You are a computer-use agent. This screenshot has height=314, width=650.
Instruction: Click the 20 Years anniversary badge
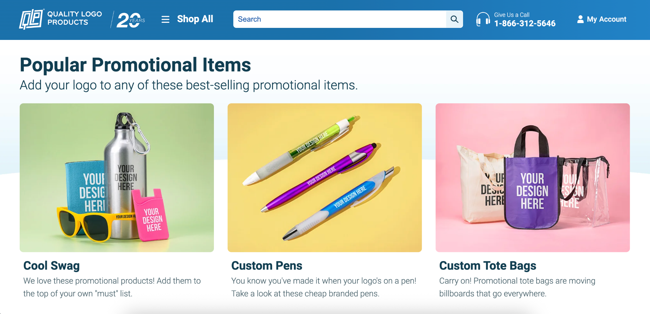click(130, 20)
